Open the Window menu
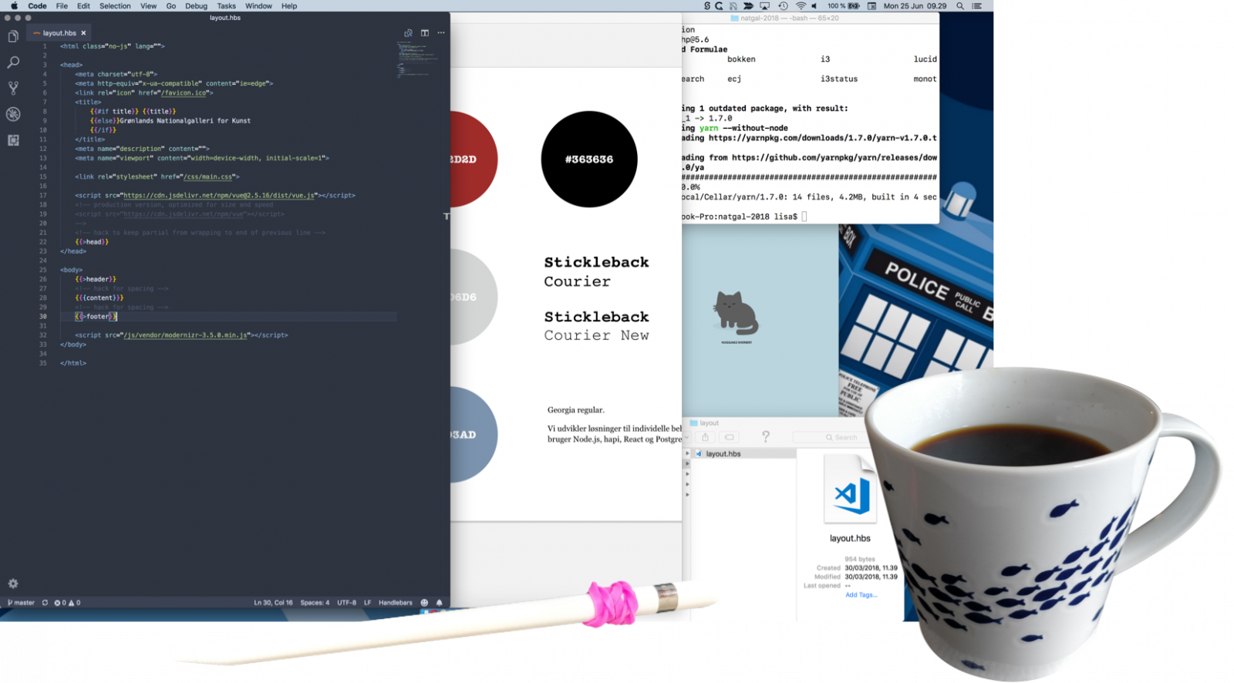Image resolution: width=1234 pixels, height=683 pixels. click(x=258, y=6)
